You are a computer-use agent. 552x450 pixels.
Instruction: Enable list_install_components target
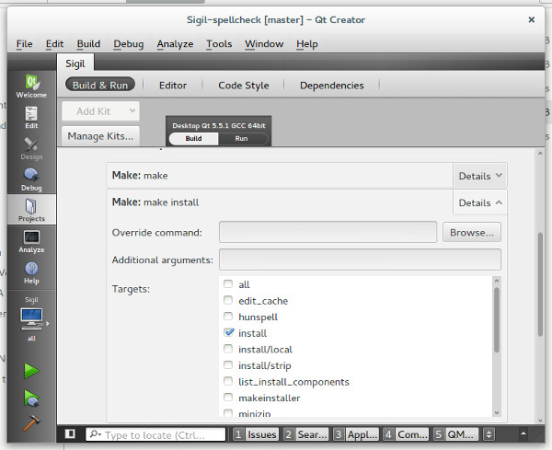(228, 381)
